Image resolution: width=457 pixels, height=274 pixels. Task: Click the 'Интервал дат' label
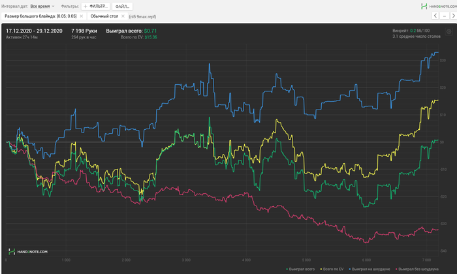tap(14, 6)
